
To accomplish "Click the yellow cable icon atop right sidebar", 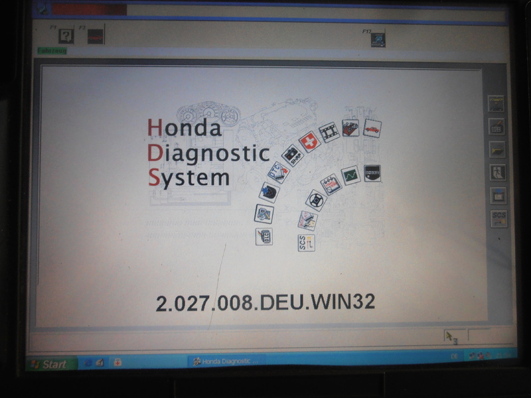I will (496, 103).
